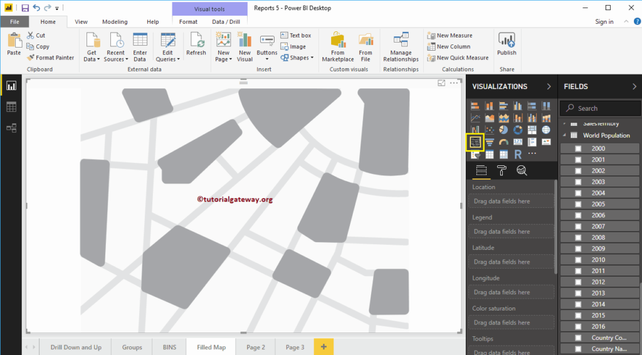Add a new page with plus button

324,347
